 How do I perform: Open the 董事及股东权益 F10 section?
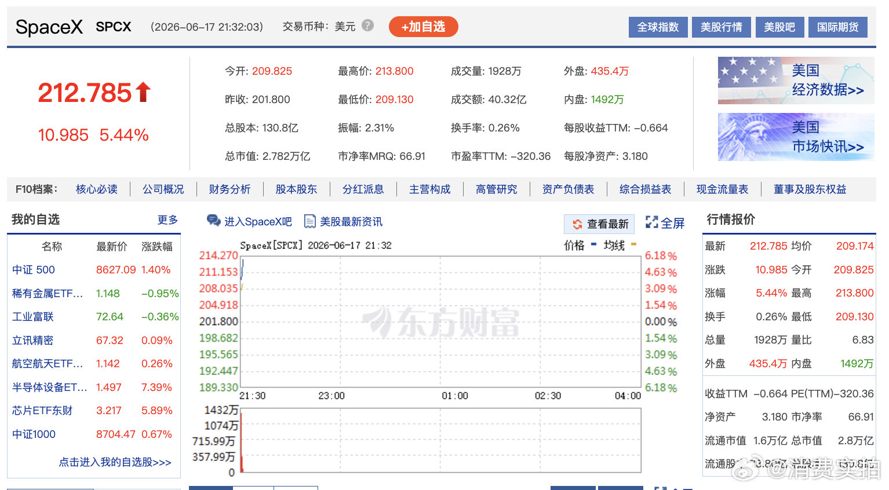tap(810, 189)
